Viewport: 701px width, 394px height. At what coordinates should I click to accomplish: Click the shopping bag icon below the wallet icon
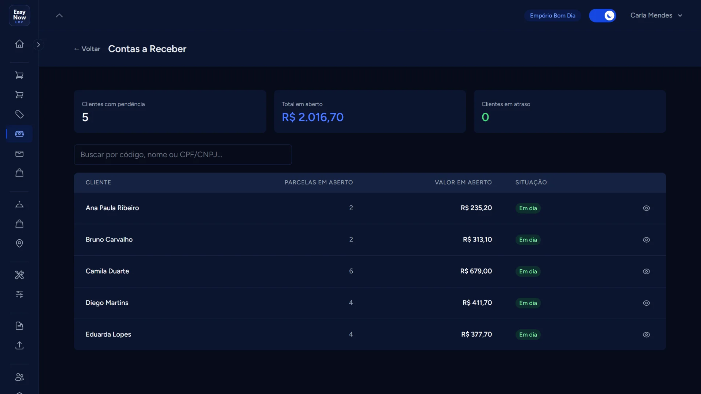pyautogui.click(x=19, y=173)
